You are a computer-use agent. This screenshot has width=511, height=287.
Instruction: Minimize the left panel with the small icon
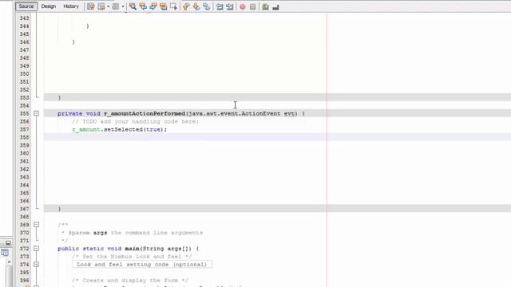[x=8, y=243]
